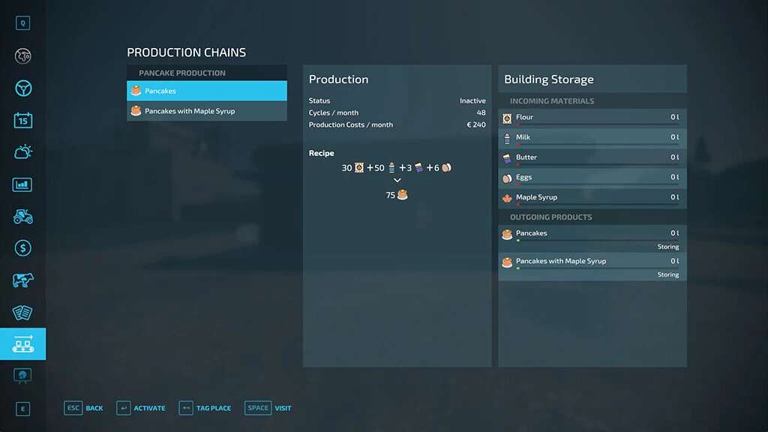Select the Pancakes production chain
This screenshot has height=432, width=768.
coord(207,91)
